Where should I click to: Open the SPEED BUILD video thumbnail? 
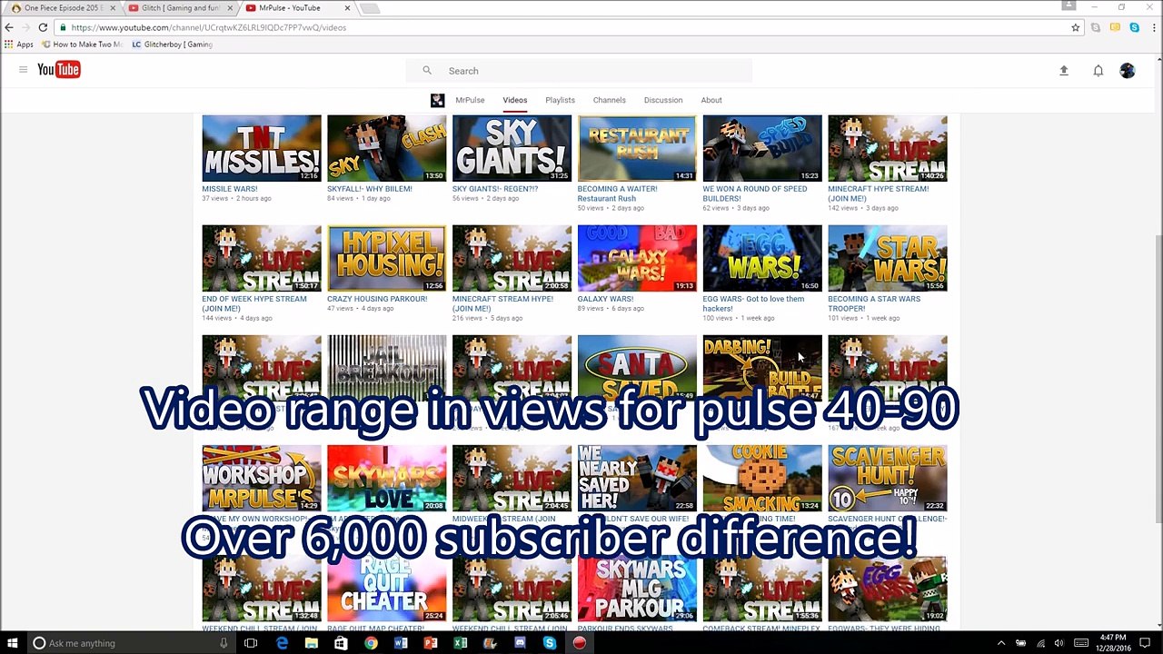pos(762,148)
